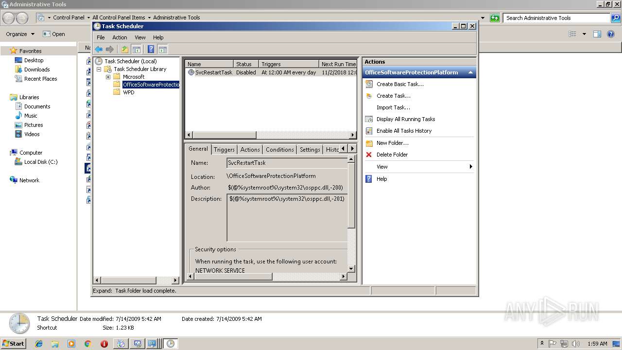Click the Open button in Explorer toolbar

(54, 34)
